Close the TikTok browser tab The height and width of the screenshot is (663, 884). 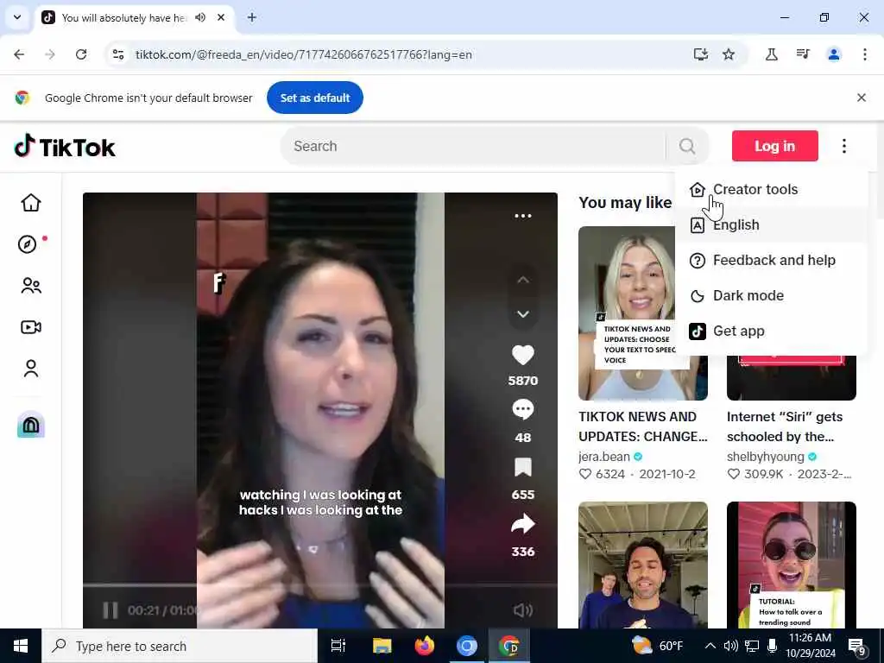(x=221, y=17)
